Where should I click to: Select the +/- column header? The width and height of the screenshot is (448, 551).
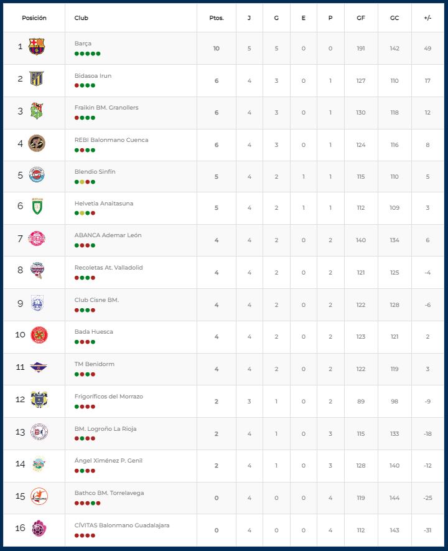coord(427,18)
